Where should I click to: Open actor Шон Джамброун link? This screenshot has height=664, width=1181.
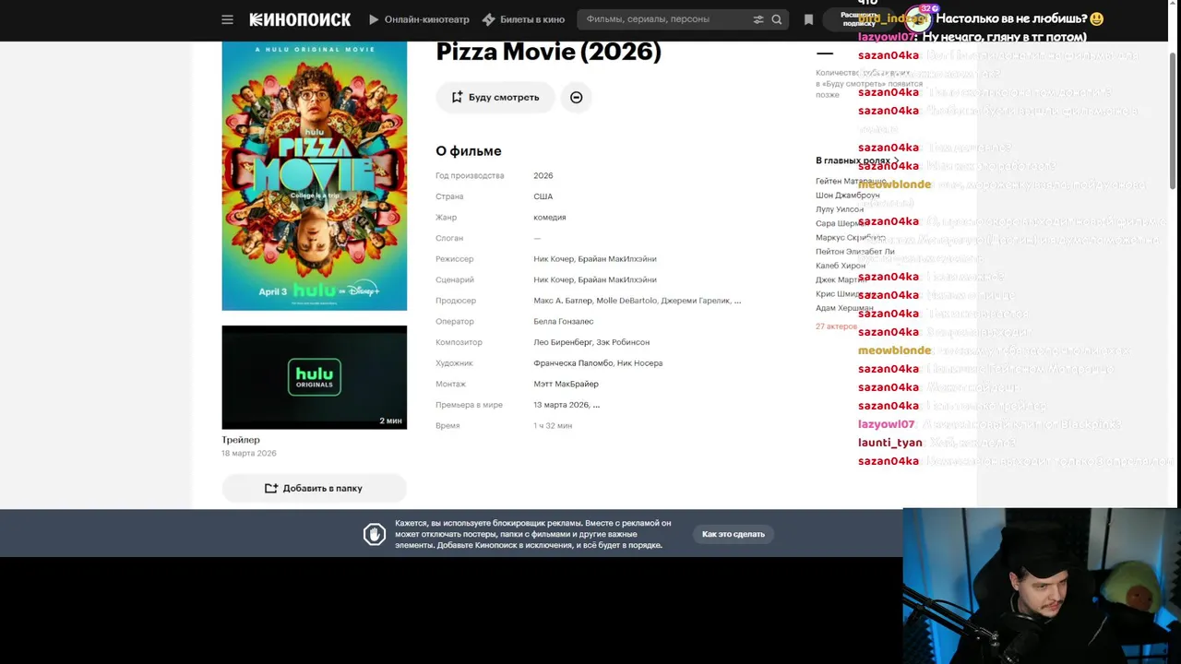pyautogui.click(x=847, y=196)
